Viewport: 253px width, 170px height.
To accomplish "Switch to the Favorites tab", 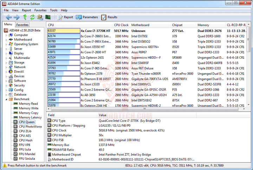I will tap(22, 25).
